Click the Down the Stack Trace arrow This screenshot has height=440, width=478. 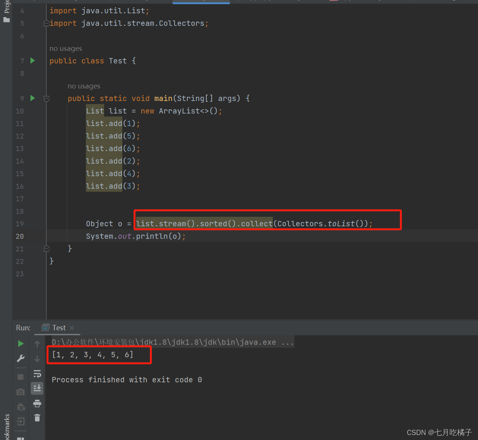pos(37,359)
